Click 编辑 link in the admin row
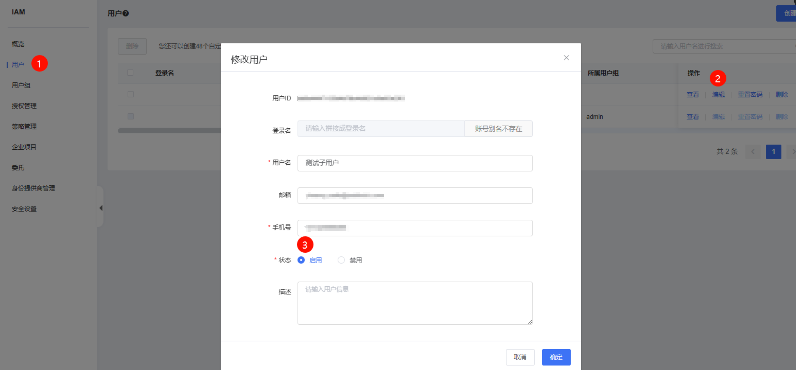 [x=718, y=117]
